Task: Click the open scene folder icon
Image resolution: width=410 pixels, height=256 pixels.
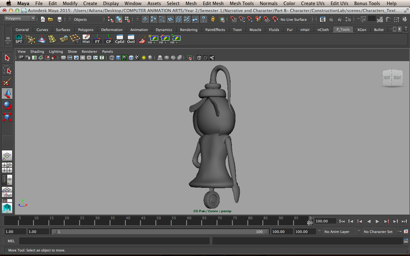Action: click(x=51, y=20)
